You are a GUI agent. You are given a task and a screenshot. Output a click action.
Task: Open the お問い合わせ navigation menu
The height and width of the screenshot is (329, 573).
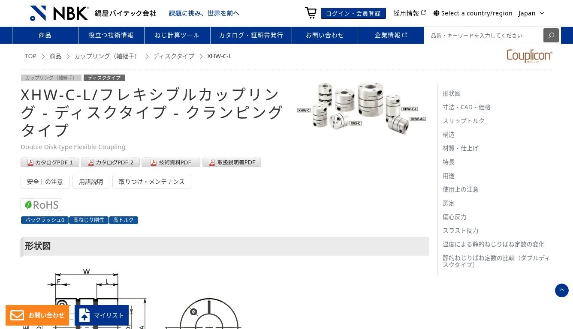point(325,35)
